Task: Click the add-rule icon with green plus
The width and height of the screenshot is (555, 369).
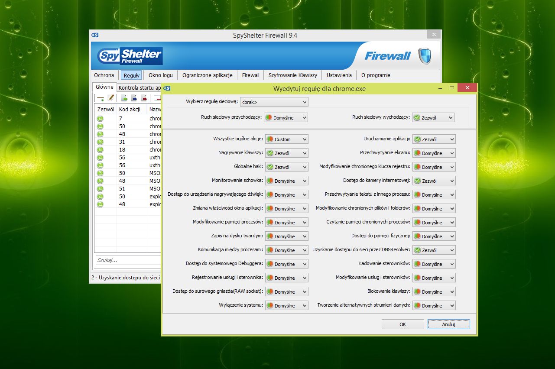Action: click(x=101, y=98)
